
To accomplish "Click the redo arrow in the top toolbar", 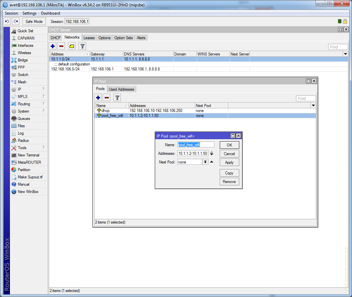I will click(16, 21).
